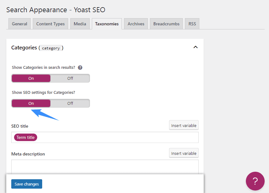269x193 pixels.
Task: Click Insert variable button for SEO title
Action: pyautogui.click(x=184, y=125)
